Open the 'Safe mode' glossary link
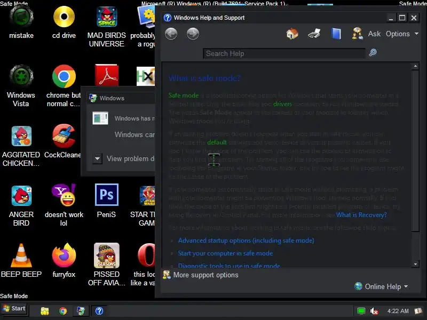This screenshot has width=427, height=320. click(x=184, y=95)
